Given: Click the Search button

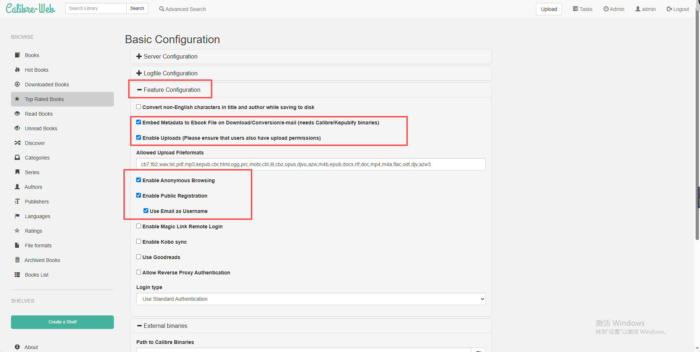Looking at the screenshot, I should coord(137,8).
